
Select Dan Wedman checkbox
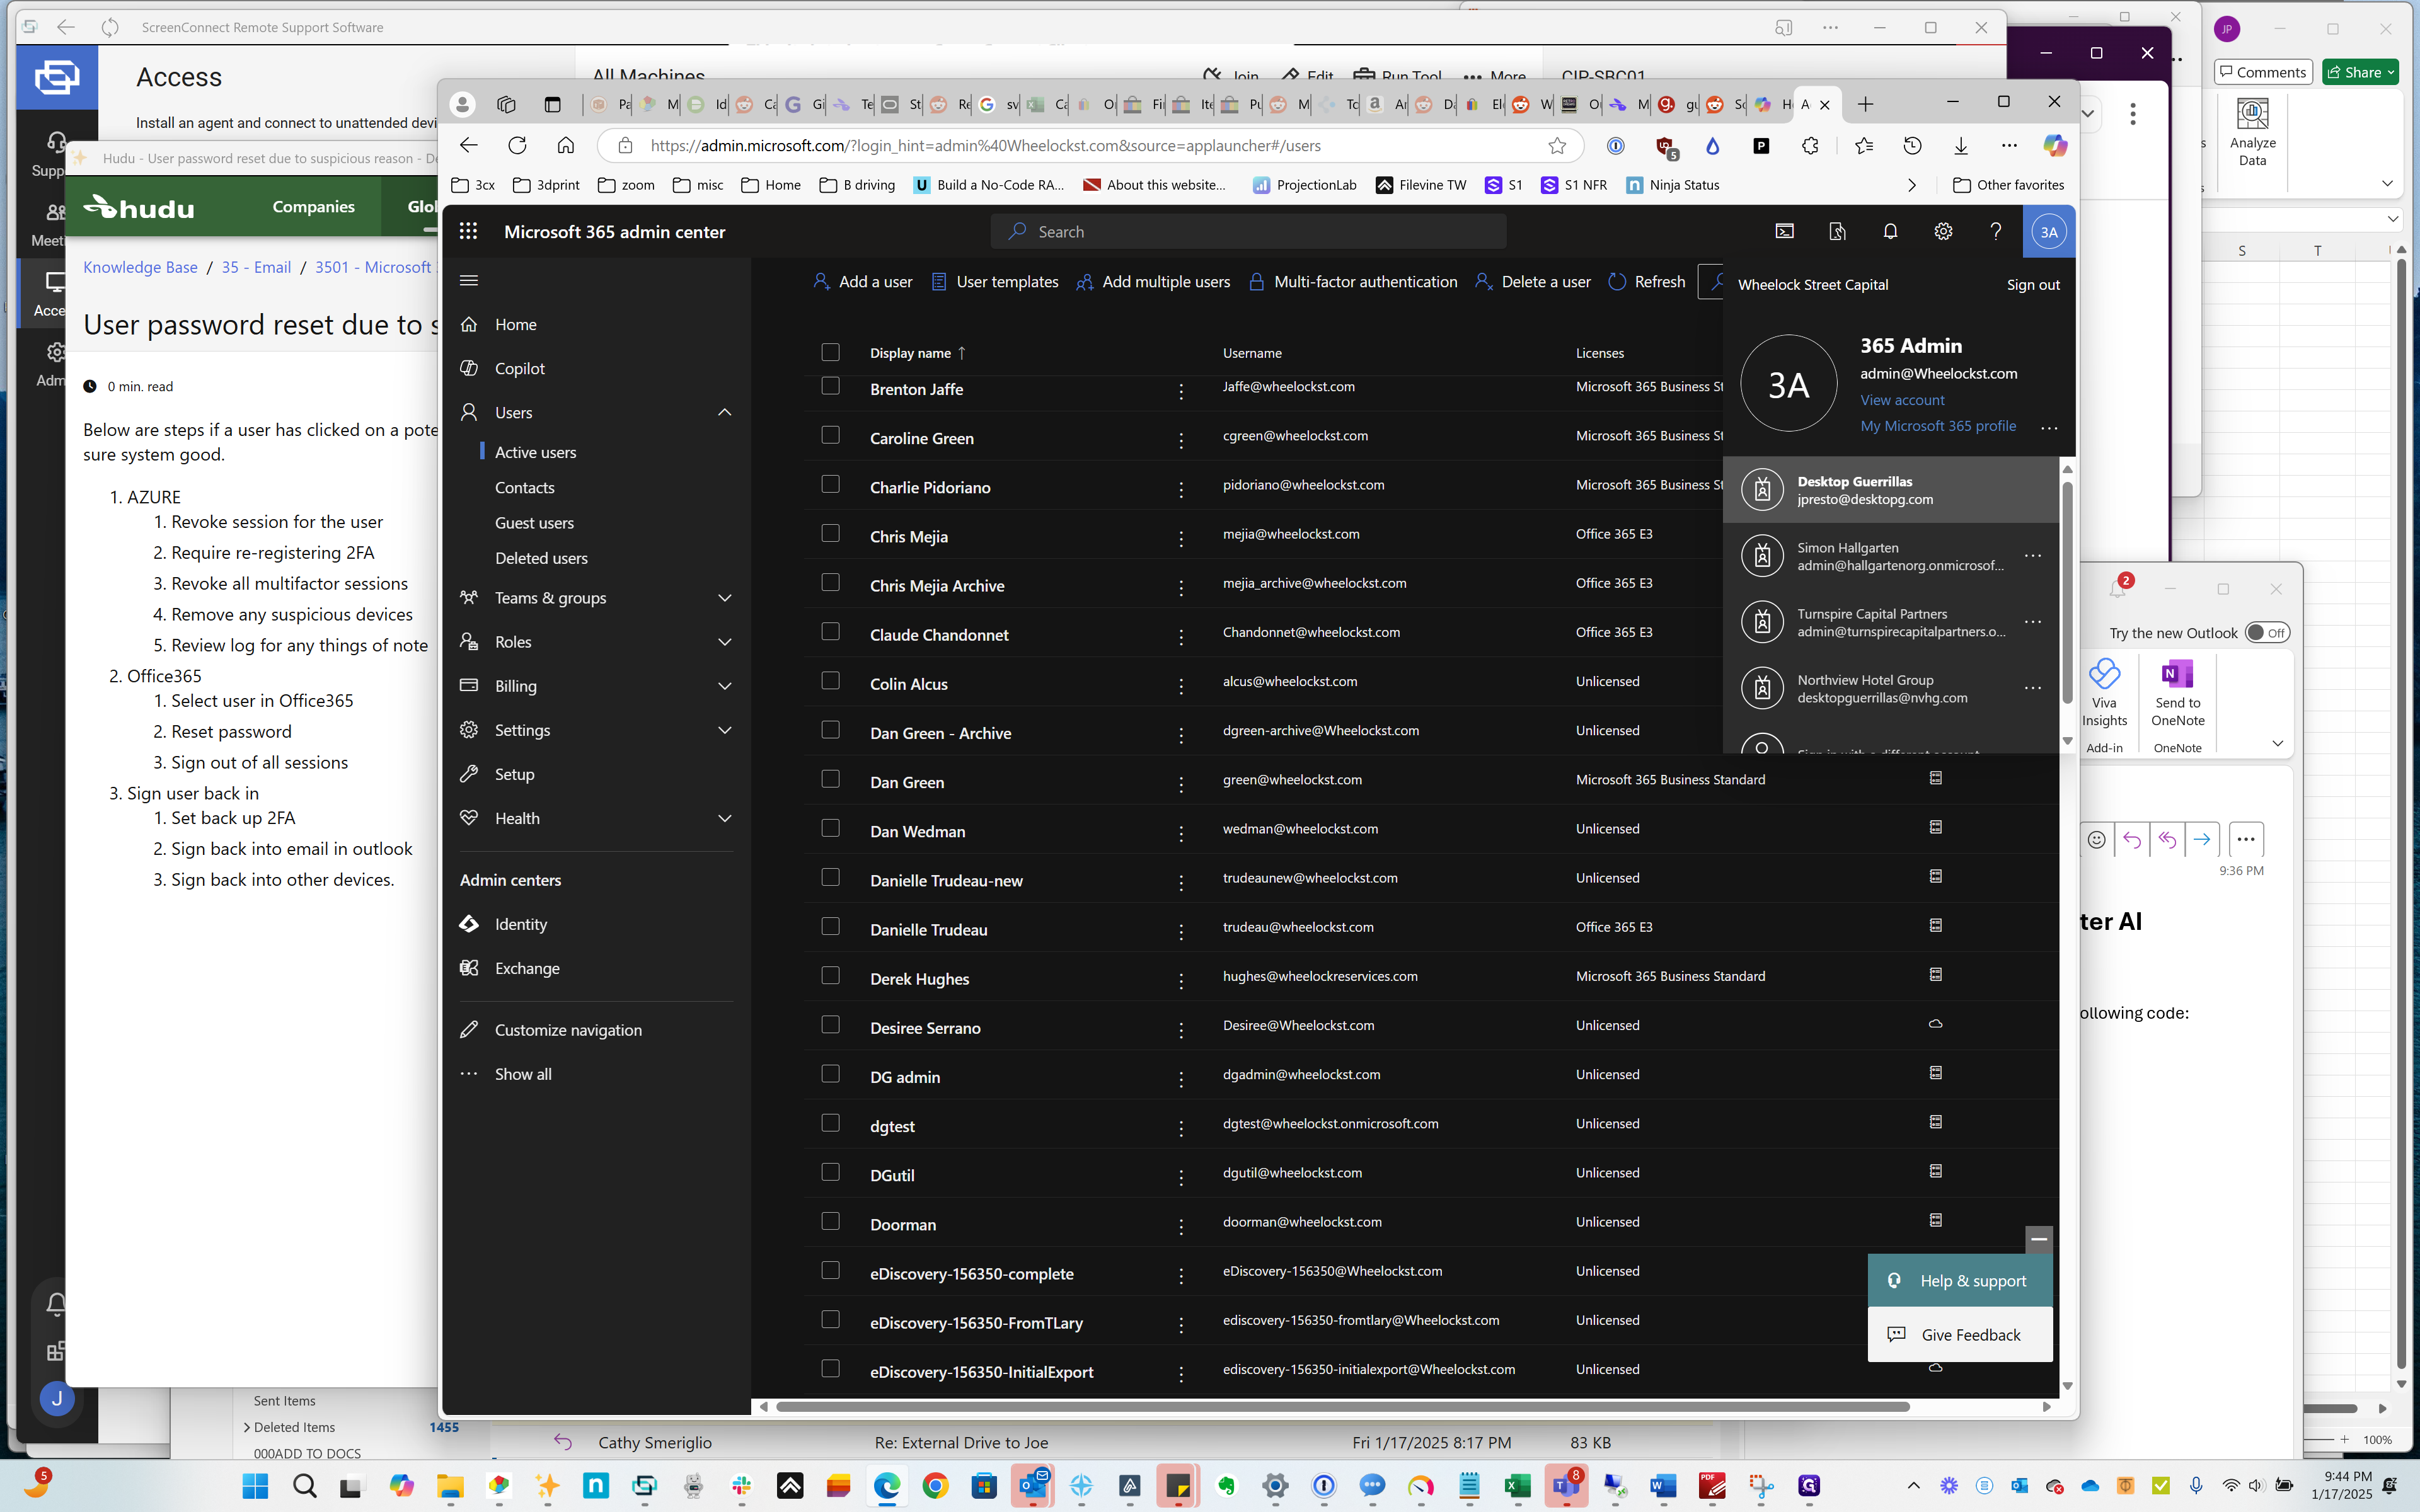pos(830,828)
